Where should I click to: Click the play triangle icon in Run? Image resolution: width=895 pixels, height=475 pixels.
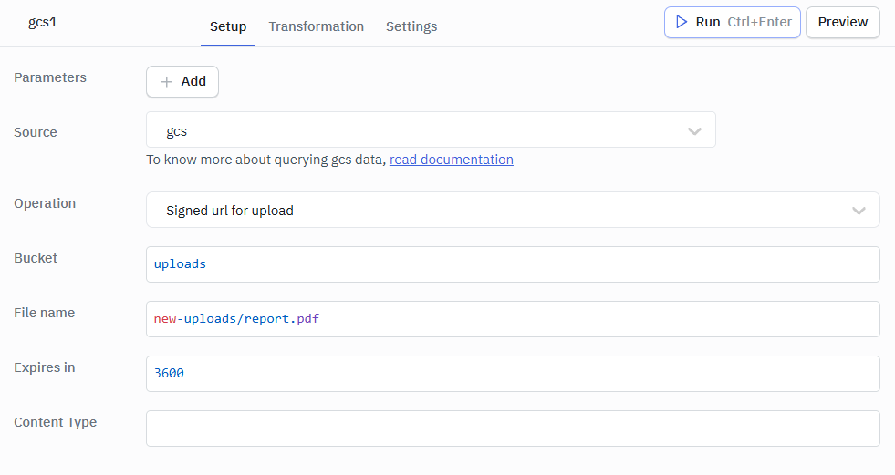tap(681, 22)
